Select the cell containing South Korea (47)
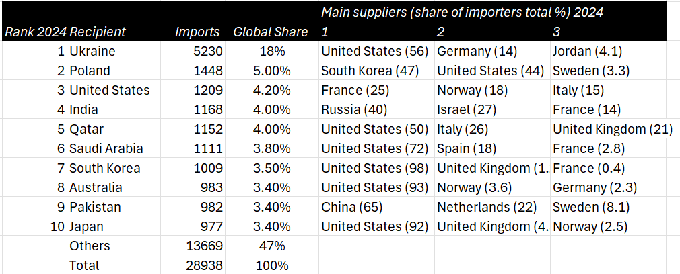Image resolution: width=680 pixels, height=274 pixels. click(376, 71)
